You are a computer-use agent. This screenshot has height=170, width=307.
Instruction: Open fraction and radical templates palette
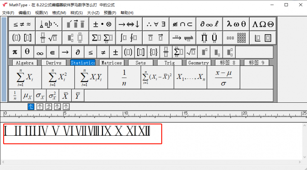(x=49, y=37)
